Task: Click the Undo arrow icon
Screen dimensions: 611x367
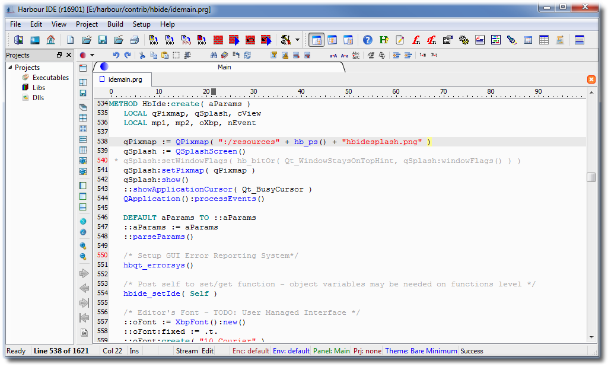Action: [116, 55]
